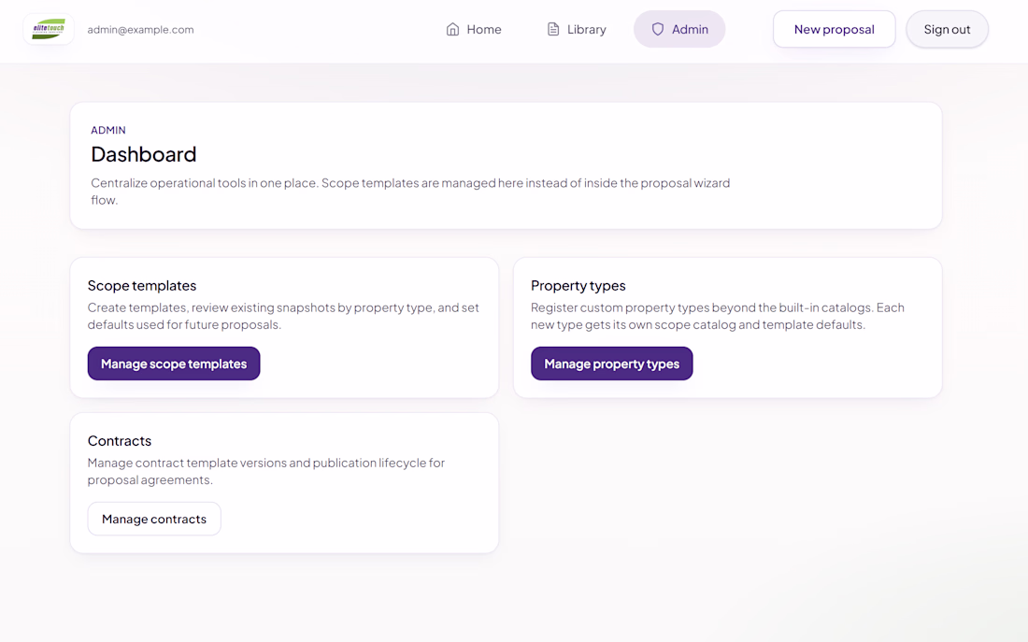Click the 'Manage contract template versions' description
Screen dimensions: 1028x642
pos(266,472)
